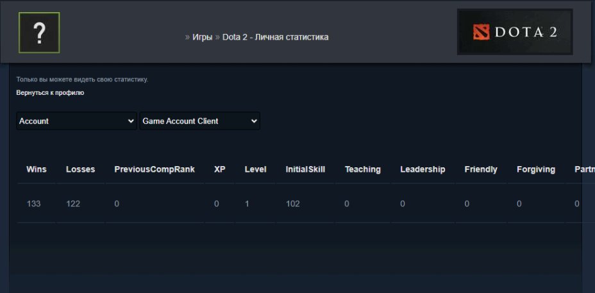Screen dimensions: 595x293
Task: Click the Level column header
Action: (x=255, y=169)
